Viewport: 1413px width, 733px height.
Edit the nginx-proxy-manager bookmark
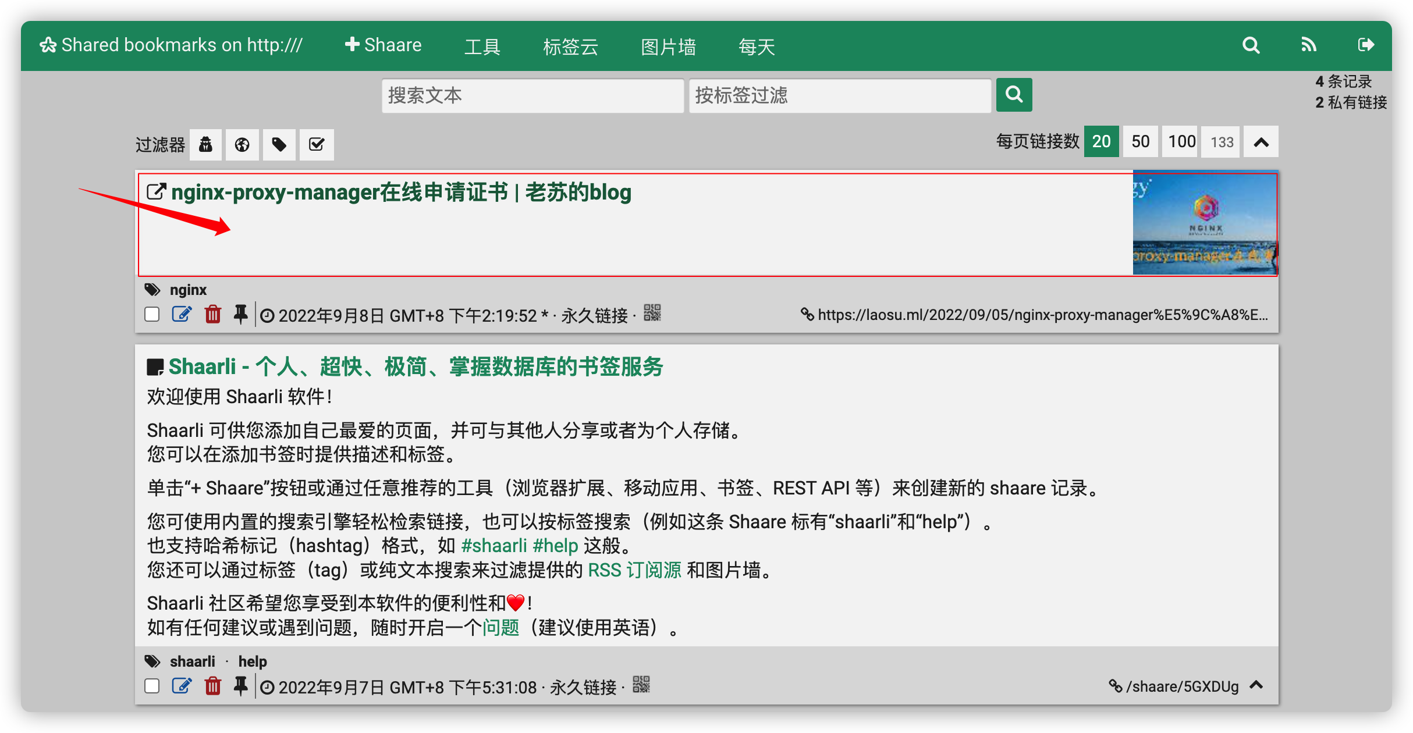(182, 315)
